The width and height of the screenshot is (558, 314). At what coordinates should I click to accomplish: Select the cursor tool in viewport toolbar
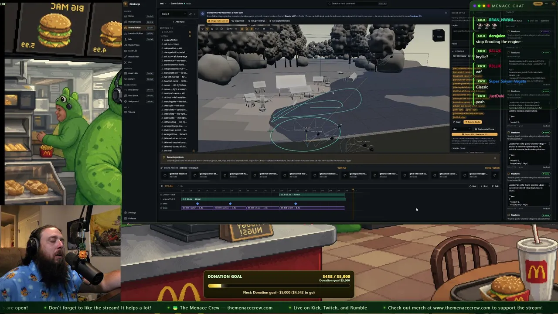pyautogui.click(x=203, y=29)
